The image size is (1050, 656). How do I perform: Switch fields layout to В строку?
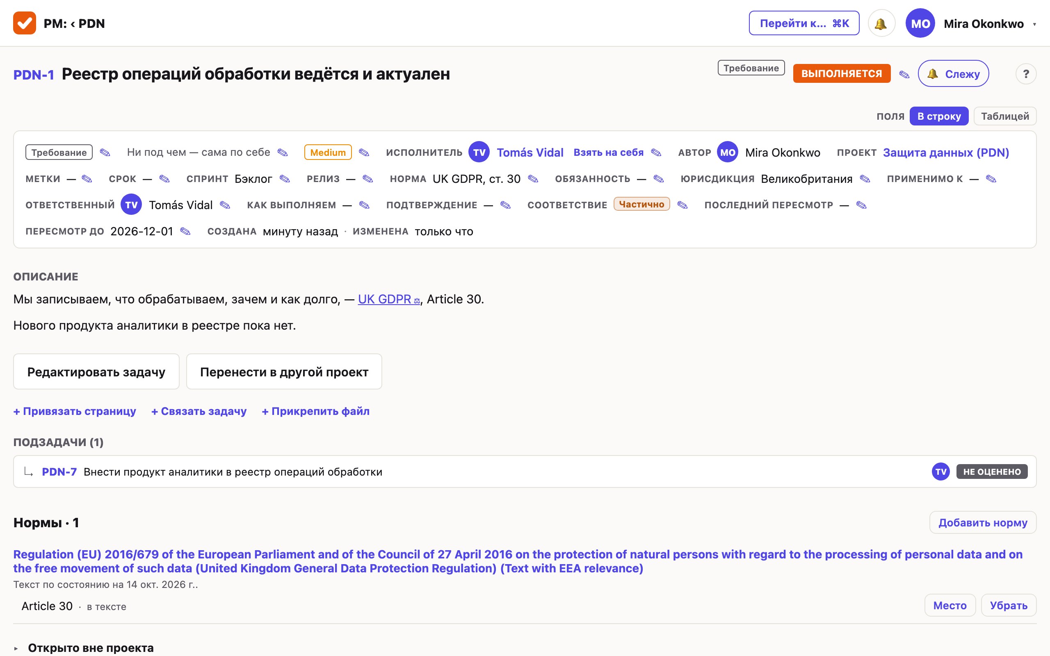point(939,116)
